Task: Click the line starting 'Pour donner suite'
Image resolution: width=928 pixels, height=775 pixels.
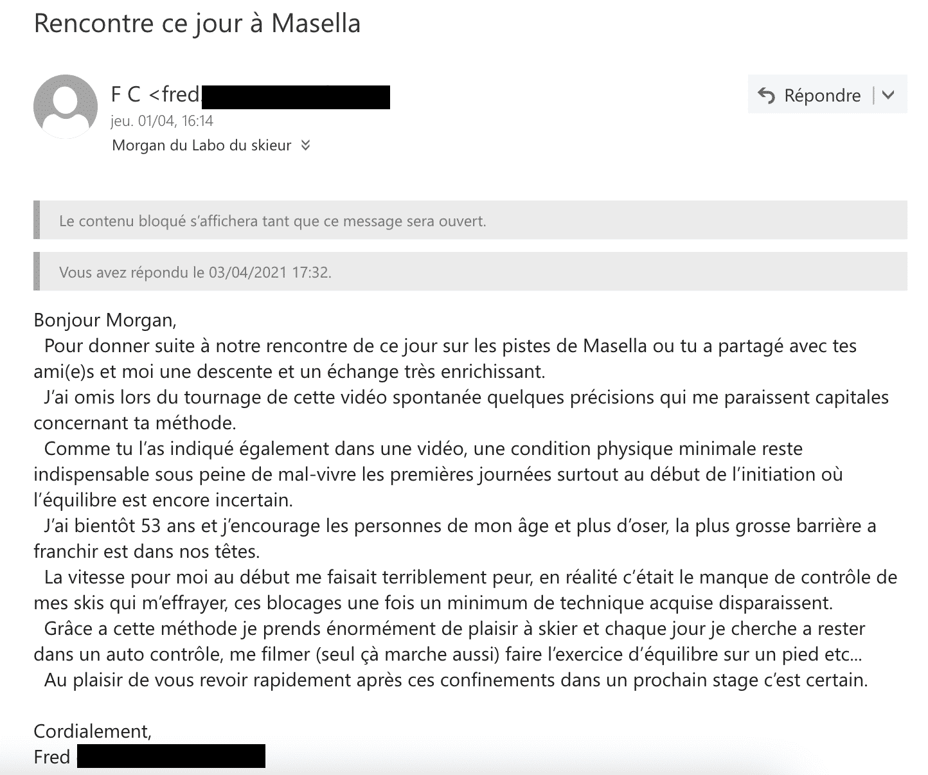Action: click(x=451, y=346)
